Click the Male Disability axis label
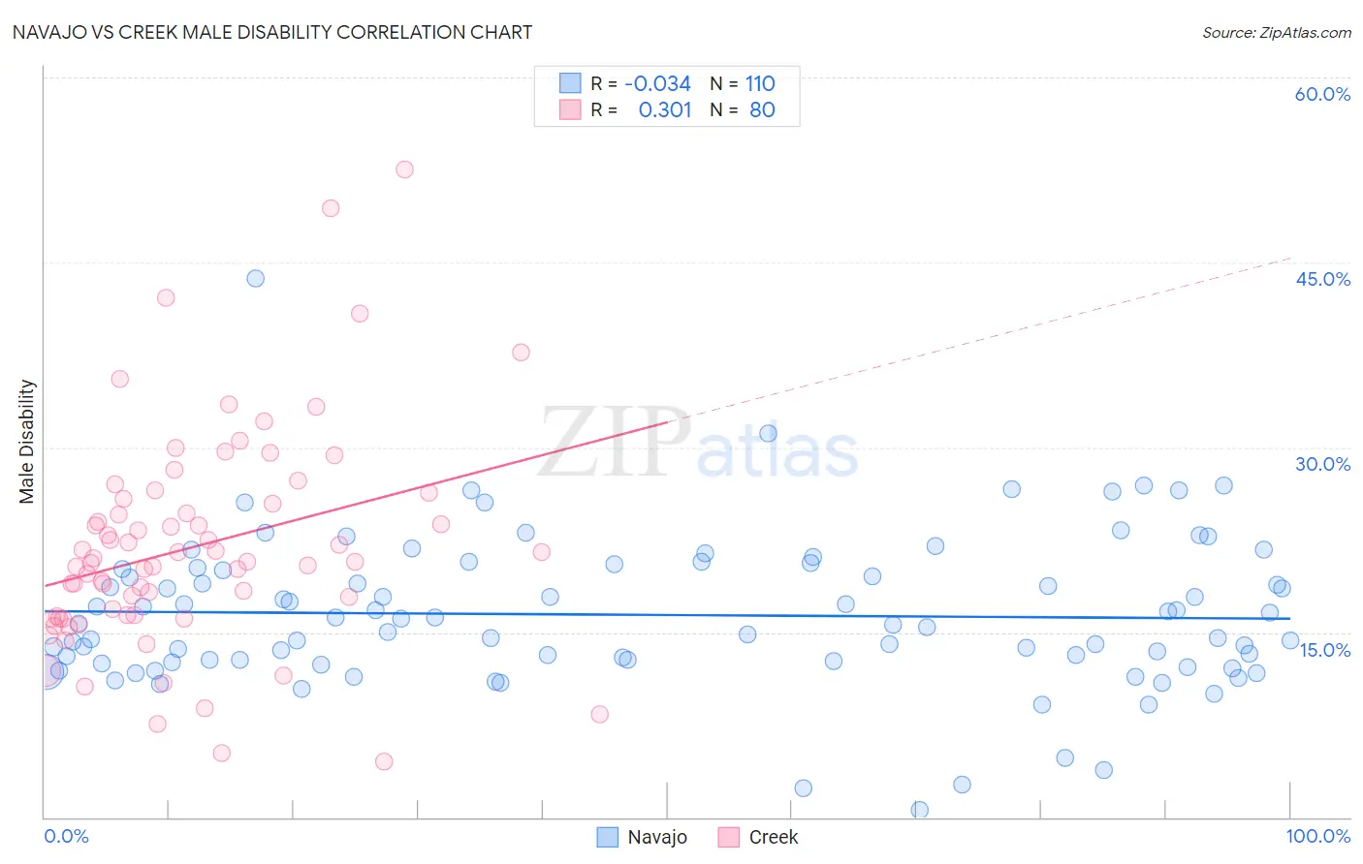Viewport: 1363px width, 864px height. click(x=27, y=441)
